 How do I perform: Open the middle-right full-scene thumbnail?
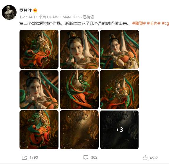click(119, 90)
